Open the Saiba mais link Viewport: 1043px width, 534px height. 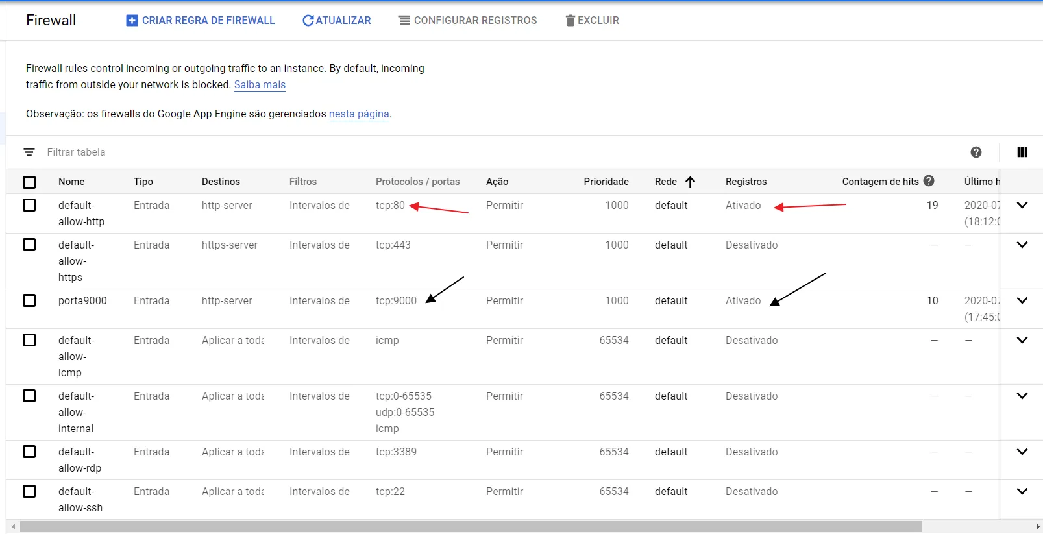[260, 85]
